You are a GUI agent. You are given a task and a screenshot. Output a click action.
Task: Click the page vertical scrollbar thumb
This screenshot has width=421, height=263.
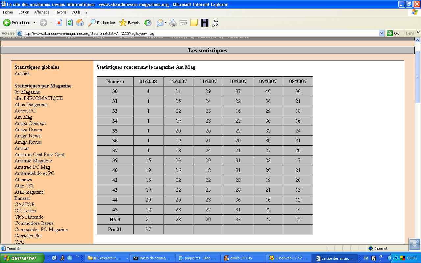coord(418,77)
